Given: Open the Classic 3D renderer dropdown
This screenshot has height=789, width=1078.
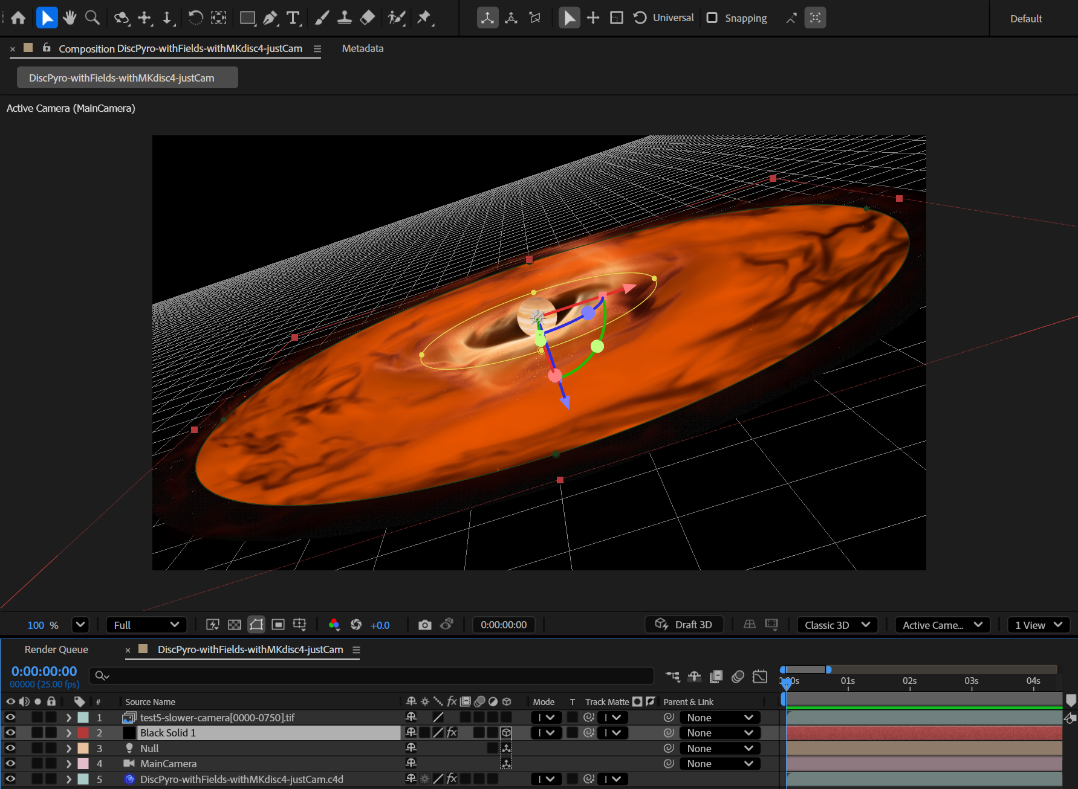Looking at the screenshot, I should coord(837,625).
